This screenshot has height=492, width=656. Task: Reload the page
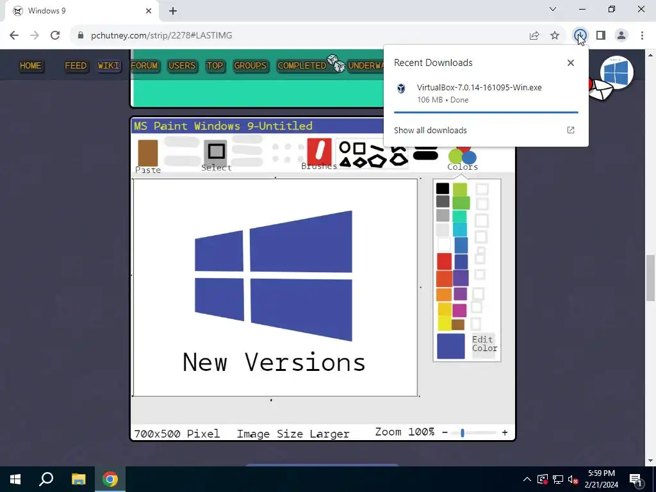coord(55,35)
